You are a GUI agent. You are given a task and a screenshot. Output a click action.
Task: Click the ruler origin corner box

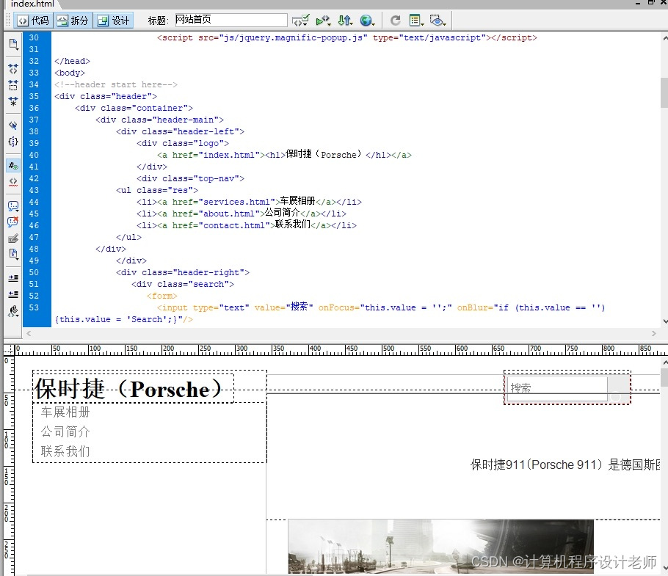tap(8, 349)
